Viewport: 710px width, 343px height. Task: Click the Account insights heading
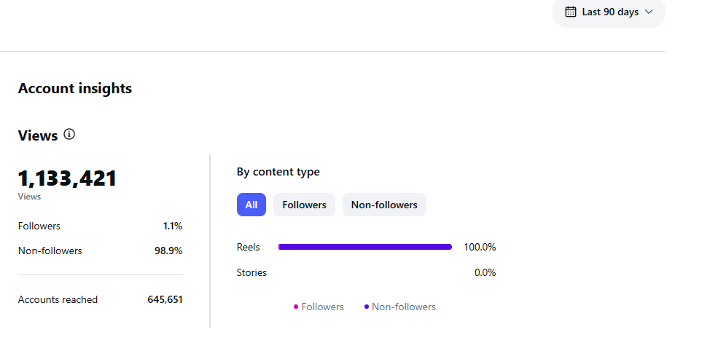point(74,88)
